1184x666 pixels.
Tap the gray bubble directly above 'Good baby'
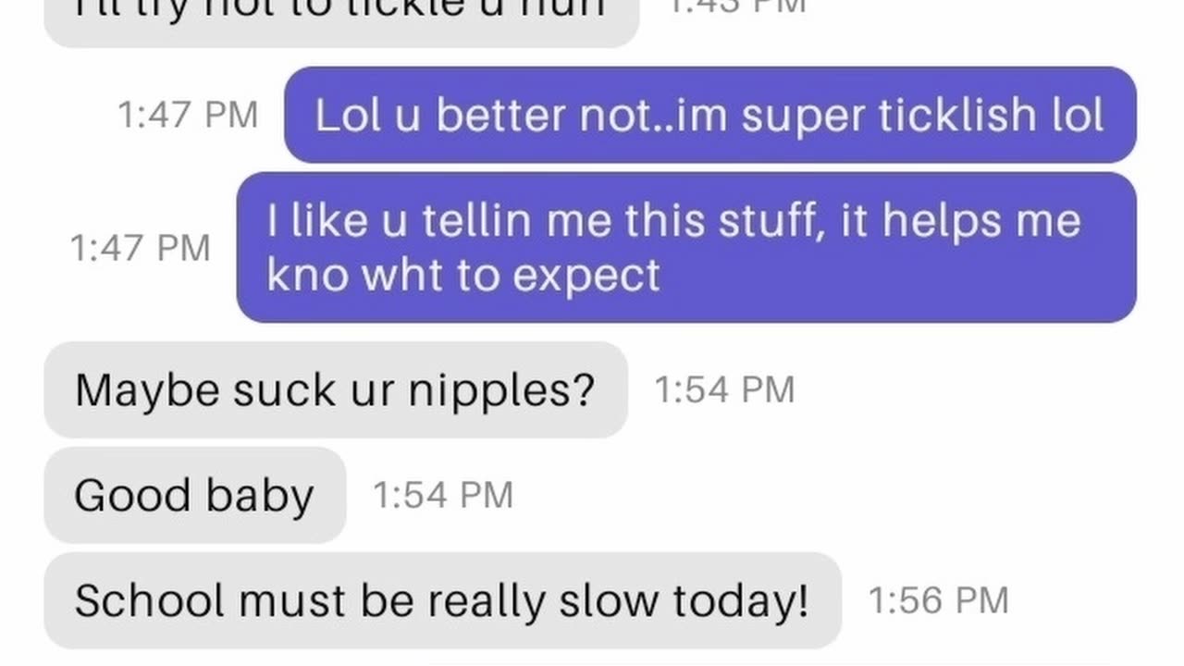[336, 389]
